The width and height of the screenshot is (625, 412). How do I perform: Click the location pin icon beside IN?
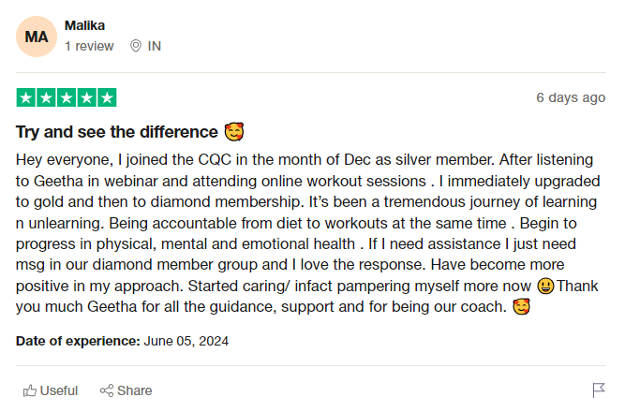pyautogui.click(x=136, y=46)
